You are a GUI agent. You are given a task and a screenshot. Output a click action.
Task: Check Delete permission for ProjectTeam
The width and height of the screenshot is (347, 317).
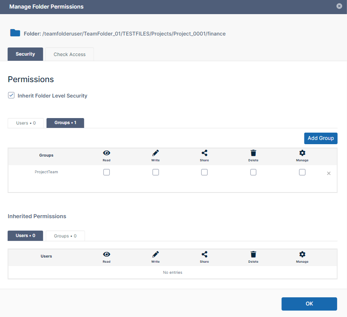(x=253, y=172)
